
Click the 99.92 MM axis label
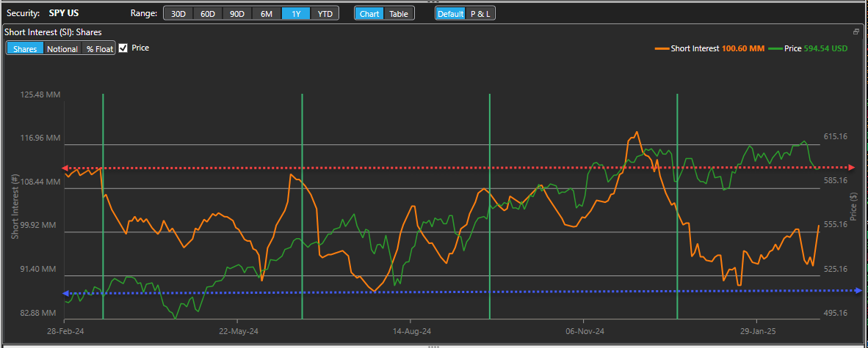tap(40, 226)
